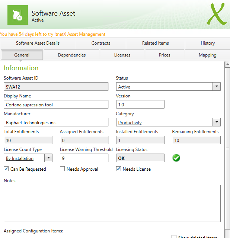Switch to the Dependencies tab
The image size is (230, 238).
71,55
